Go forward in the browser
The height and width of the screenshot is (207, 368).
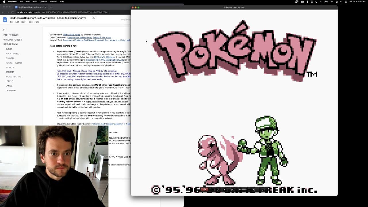[8, 12]
